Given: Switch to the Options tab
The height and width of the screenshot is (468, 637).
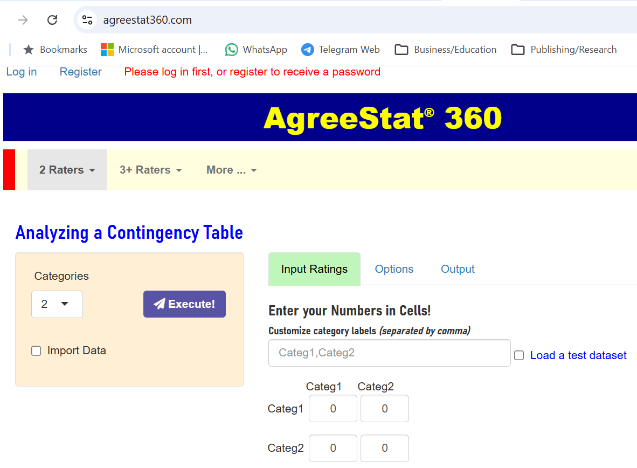Looking at the screenshot, I should pyautogui.click(x=394, y=269).
